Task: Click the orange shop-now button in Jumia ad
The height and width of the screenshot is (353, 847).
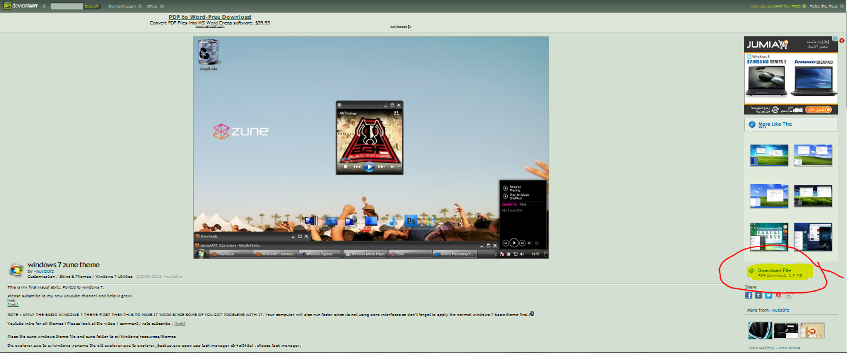Action: click(x=819, y=109)
